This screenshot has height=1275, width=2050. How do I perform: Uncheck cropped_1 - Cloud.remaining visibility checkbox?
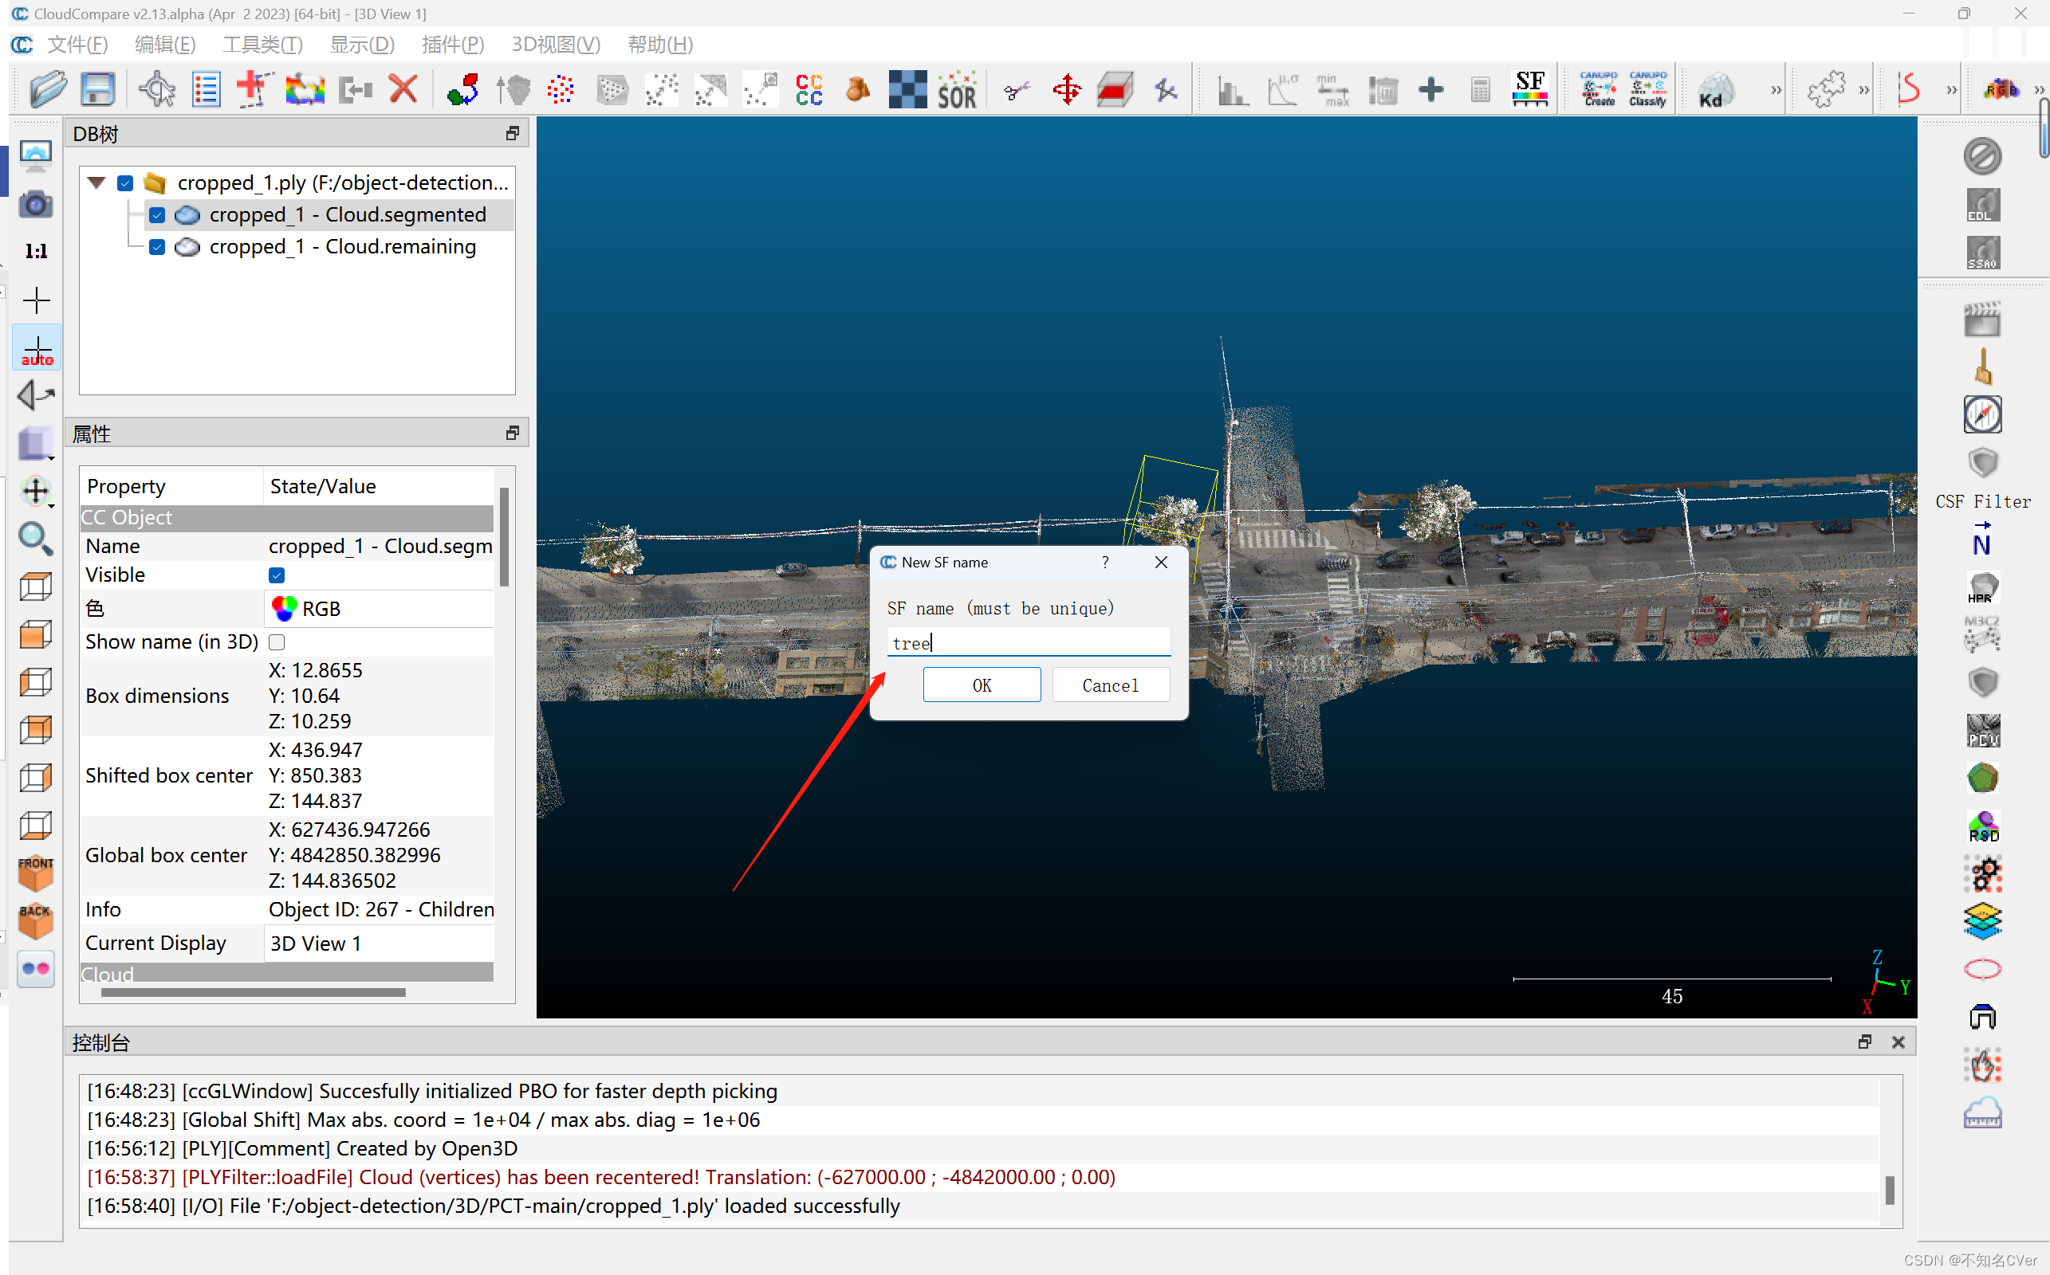[157, 247]
